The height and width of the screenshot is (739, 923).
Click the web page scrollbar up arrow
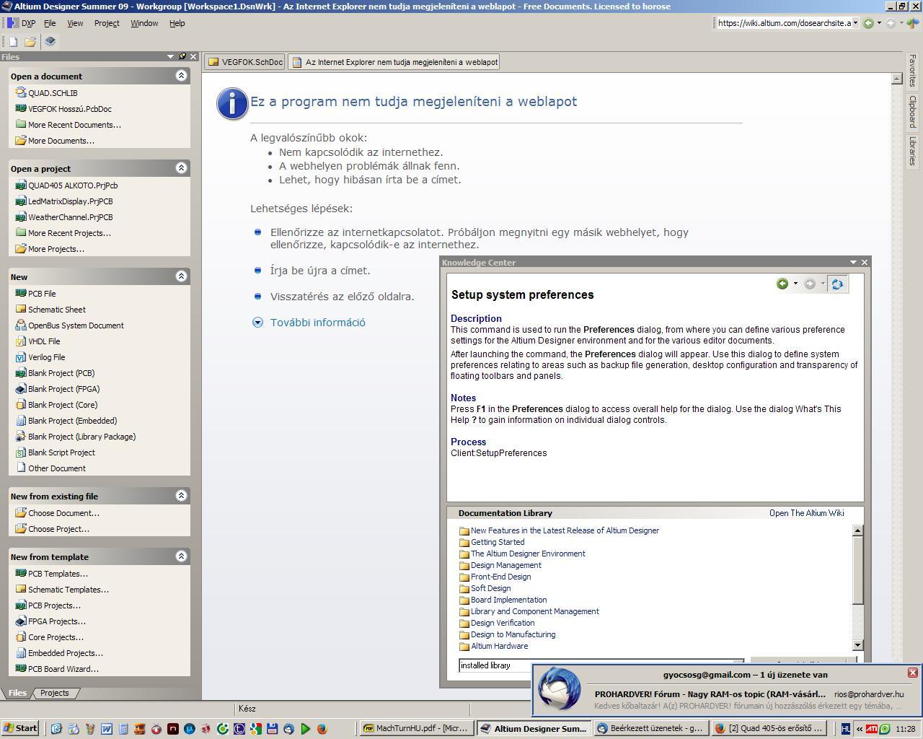click(897, 78)
